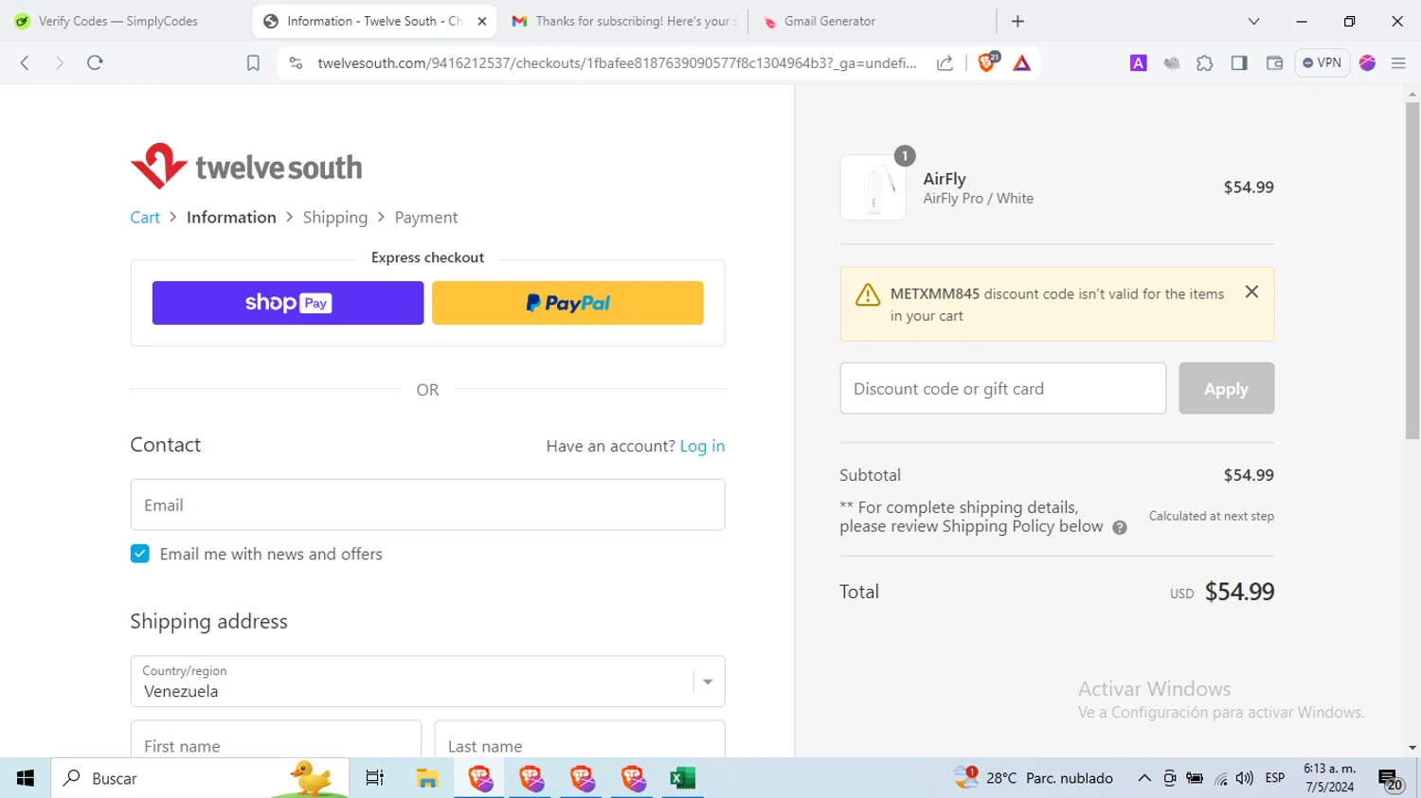Click the browser forward arrow

click(59, 62)
